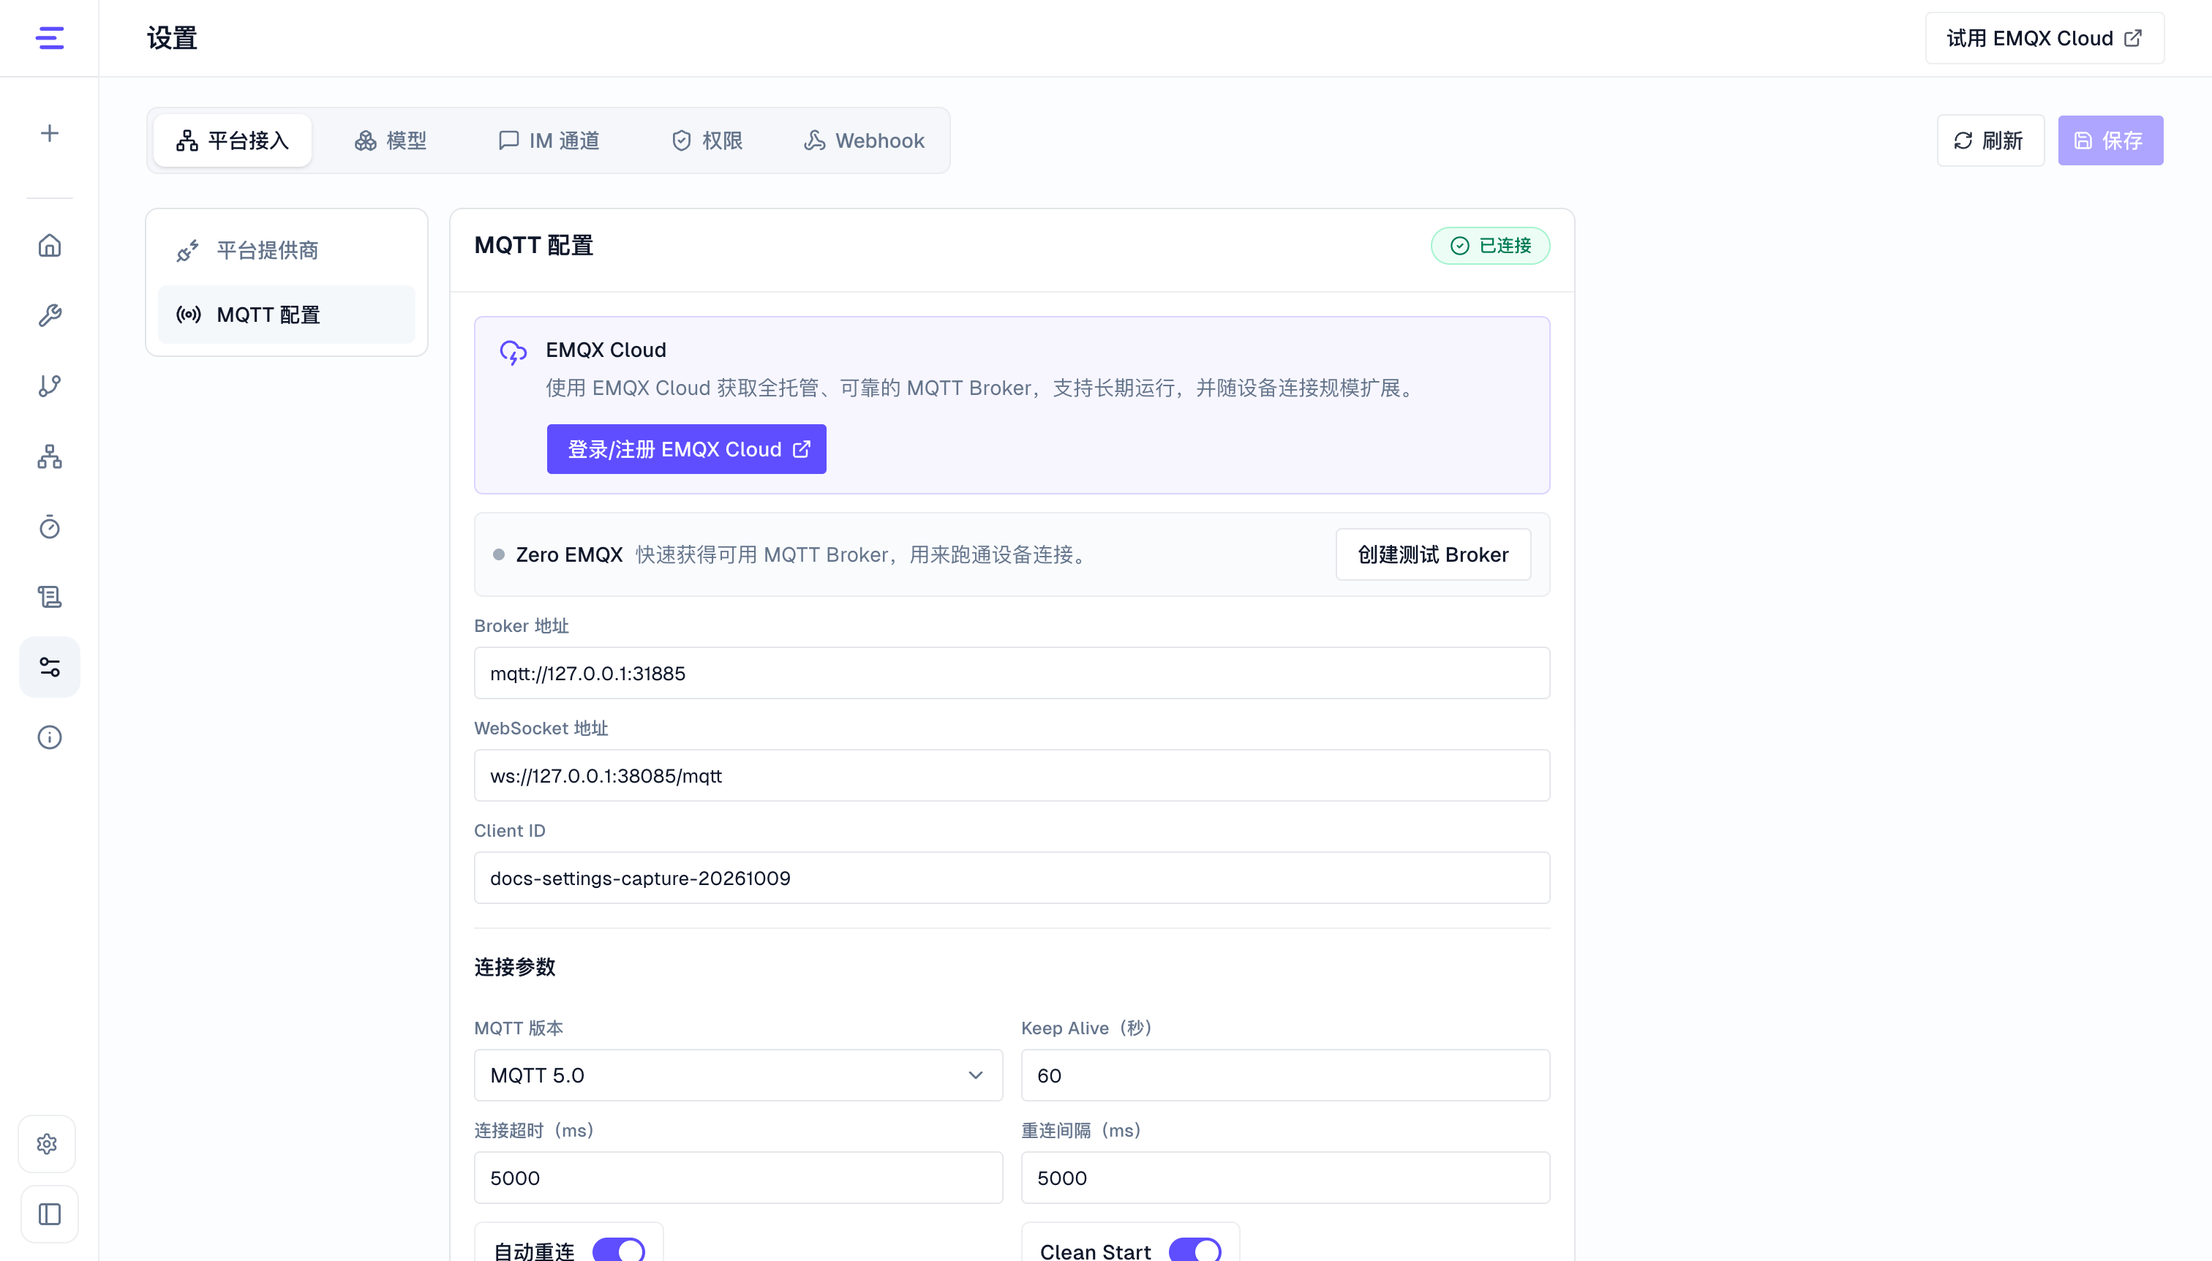Open the timer icon in sidebar
The height and width of the screenshot is (1261, 2212).
pos(49,527)
